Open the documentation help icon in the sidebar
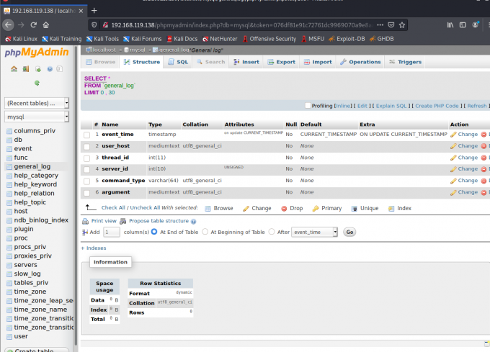 [50, 69]
